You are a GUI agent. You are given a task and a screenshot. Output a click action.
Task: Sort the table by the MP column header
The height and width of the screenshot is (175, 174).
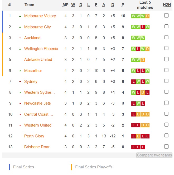[x=65, y=5]
